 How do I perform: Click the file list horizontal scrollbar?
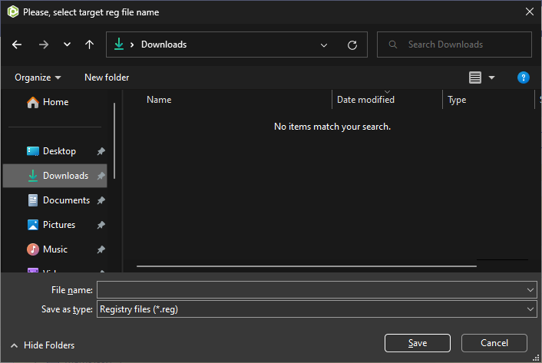[x=306, y=266]
